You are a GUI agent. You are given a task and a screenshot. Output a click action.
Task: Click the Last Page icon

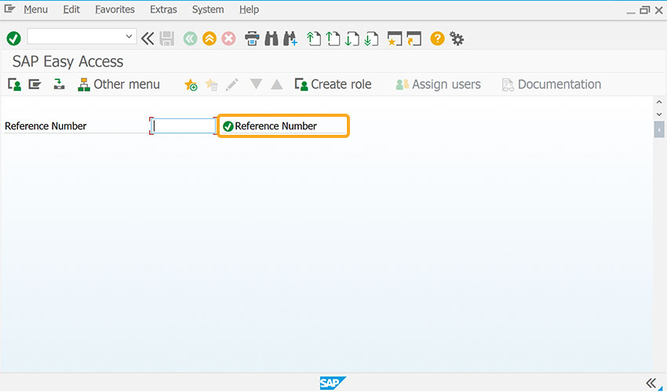click(x=371, y=38)
